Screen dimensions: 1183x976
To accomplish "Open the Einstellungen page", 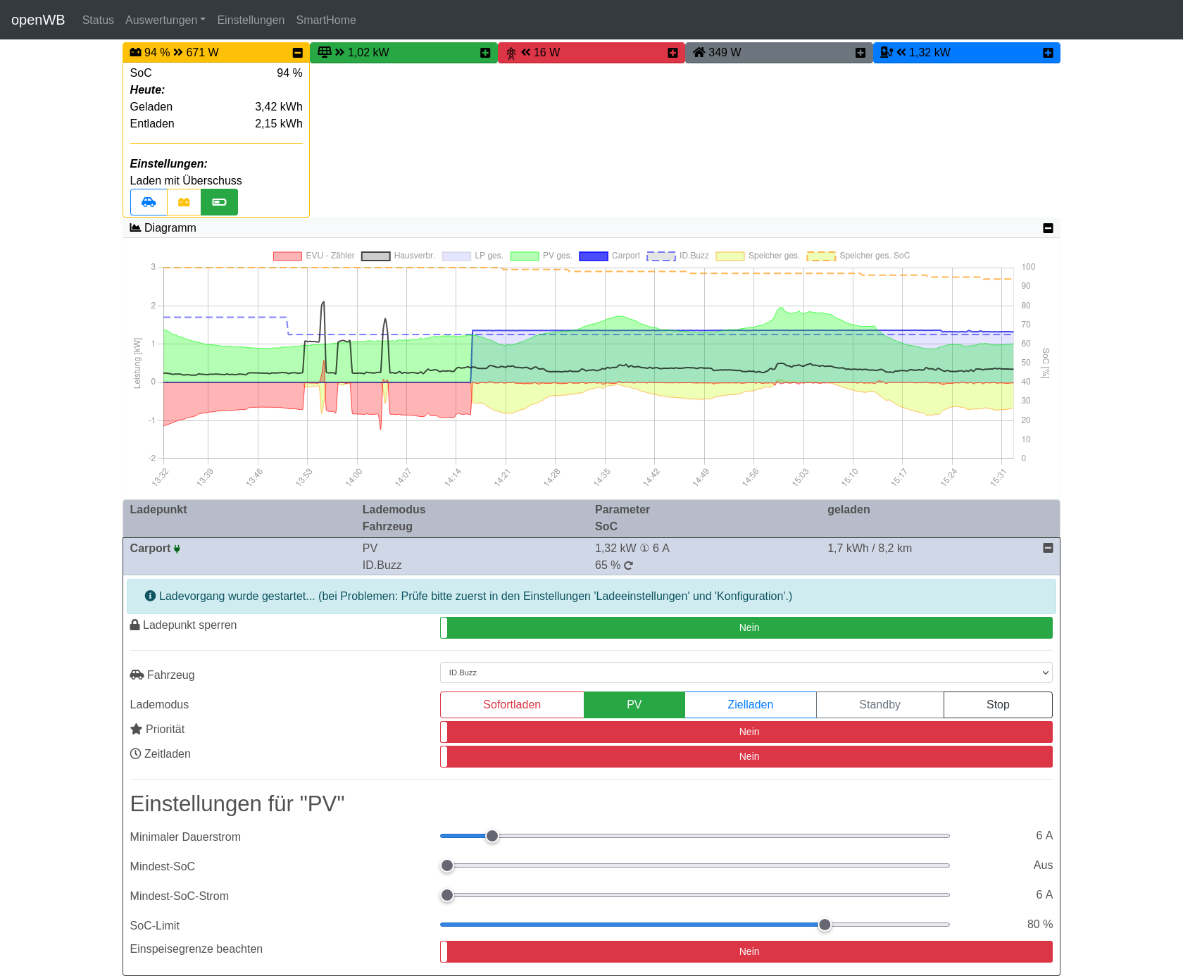I will pyautogui.click(x=251, y=20).
